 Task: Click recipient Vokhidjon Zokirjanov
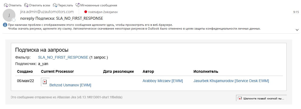[x=103, y=12]
